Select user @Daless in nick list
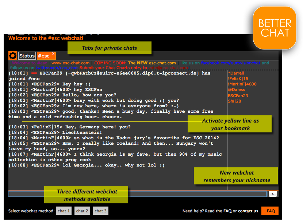The height and width of the screenshot is (224, 303). point(236,89)
